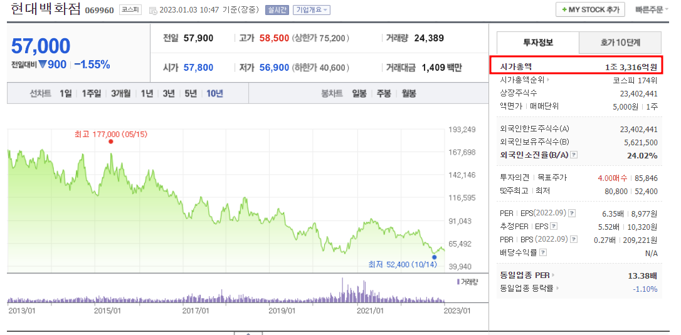Image resolution: width=681 pixels, height=335 pixels.
Task: Click the -1.10% industry change value
Action: [x=645, y=289]
